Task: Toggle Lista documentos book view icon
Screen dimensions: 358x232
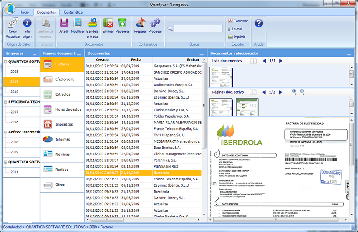Action: pyautogui.click(x=253, y=61)
